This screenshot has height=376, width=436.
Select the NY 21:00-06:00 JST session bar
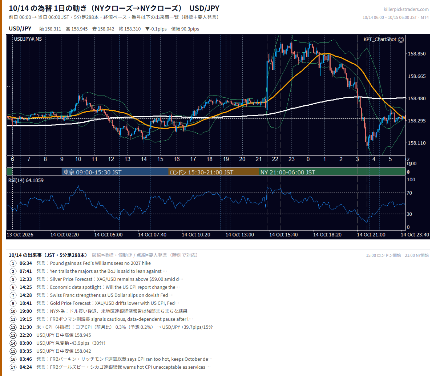[332, 172]
